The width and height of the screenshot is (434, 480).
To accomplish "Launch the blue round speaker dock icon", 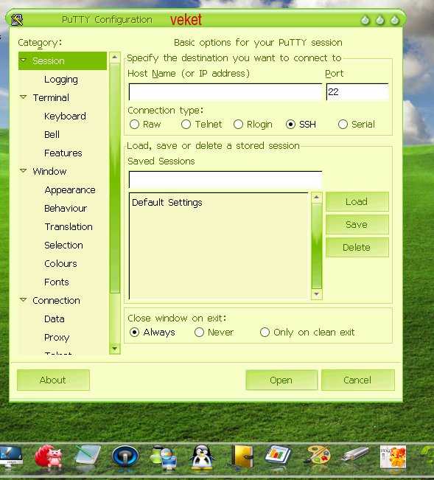I will pyautogui.click(x=125, y=456).
